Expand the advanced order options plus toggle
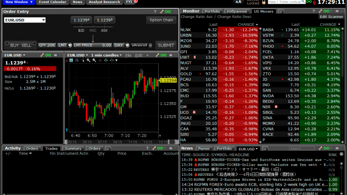 coord(150,46)
